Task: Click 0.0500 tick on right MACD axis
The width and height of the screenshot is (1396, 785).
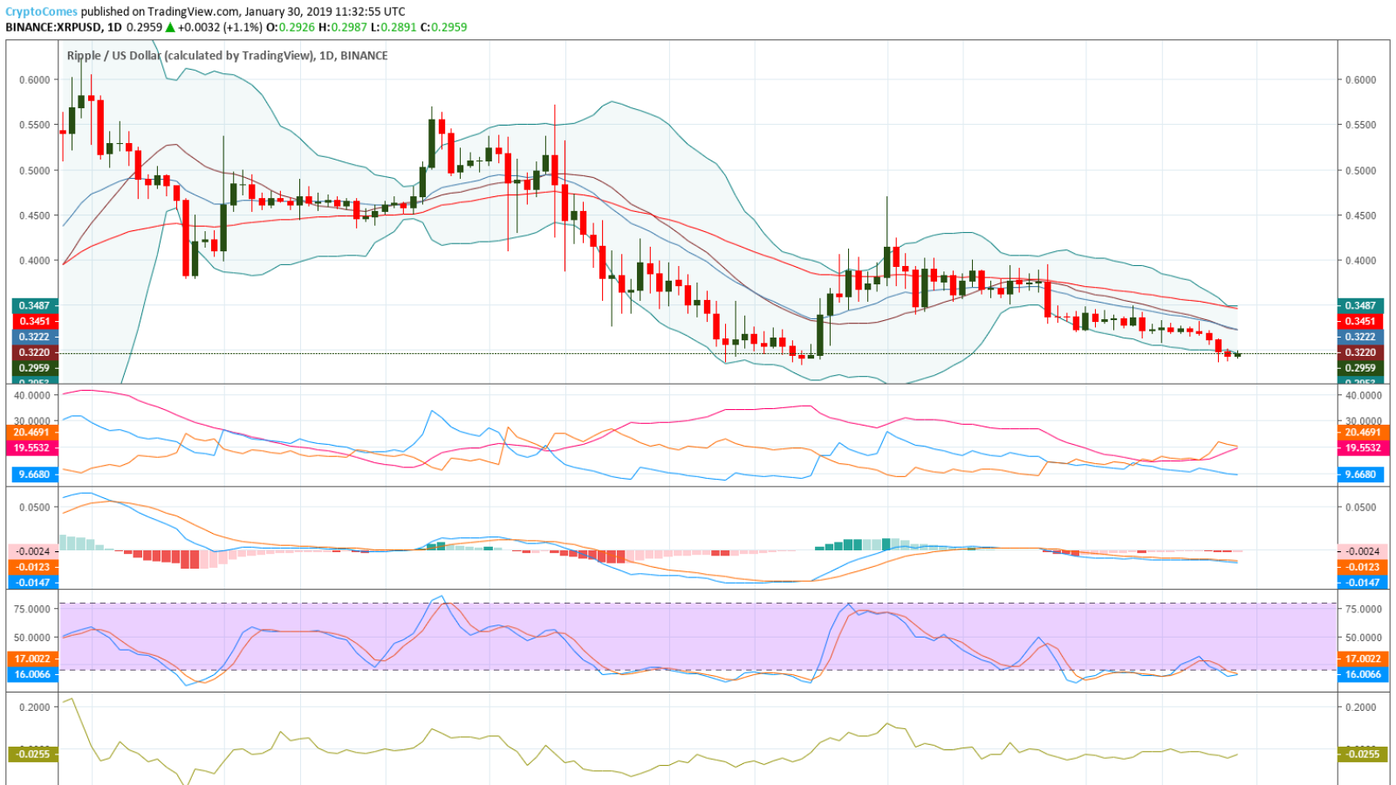Action: (x=1361, y=507)
